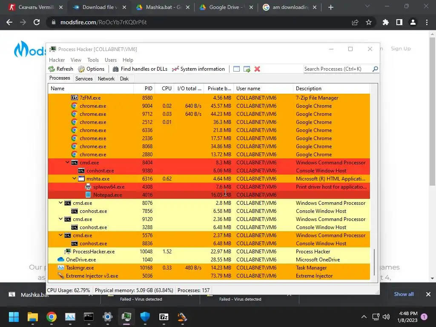Open Options in Process Hacker toolbar
The image size is (436, 327).
[91, 69]
